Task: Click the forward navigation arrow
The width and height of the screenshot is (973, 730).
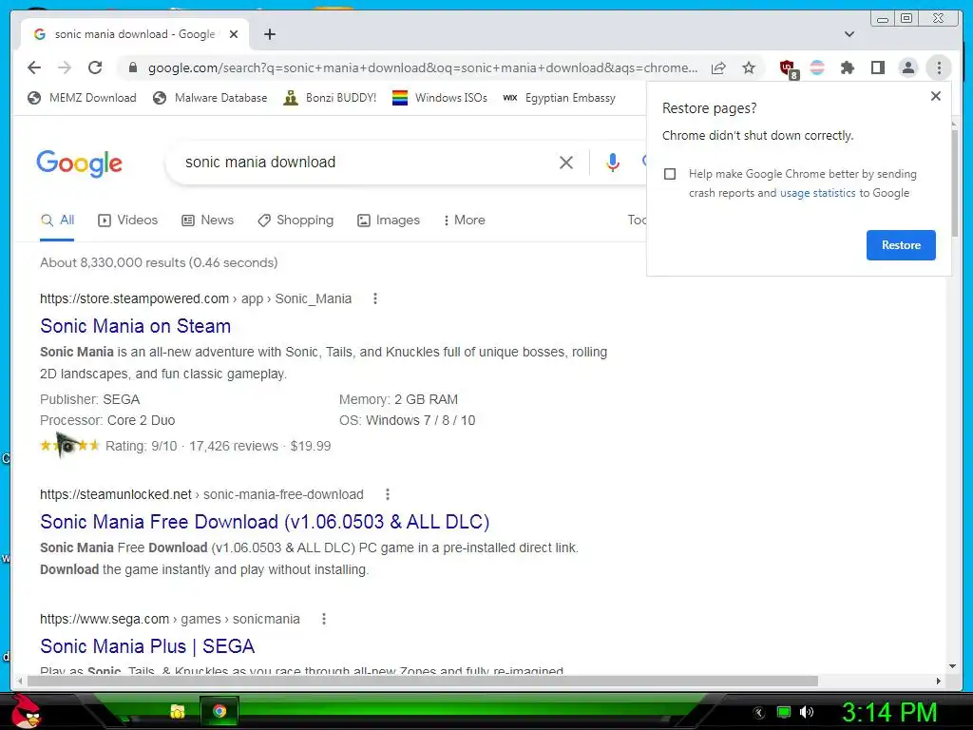Action: point(65,67)
